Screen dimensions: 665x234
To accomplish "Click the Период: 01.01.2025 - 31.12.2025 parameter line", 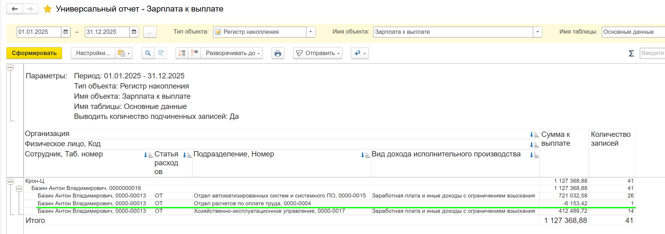I will coord(129,76).
